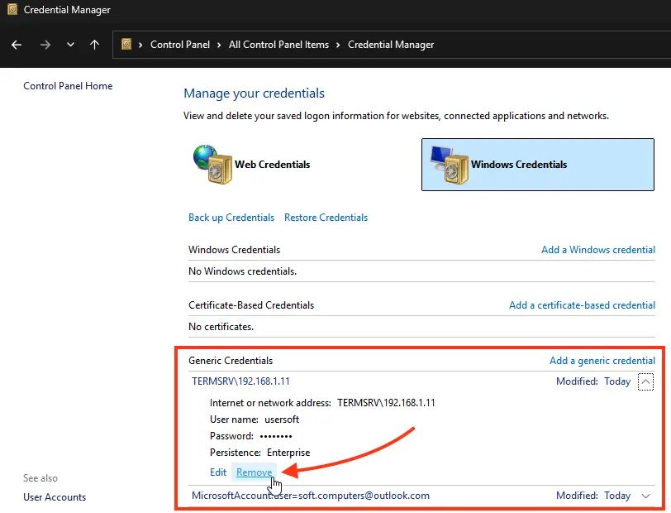Click the Credential Manager title bar icon
This screenshot has height=513, width=671.
pos(11,10)
